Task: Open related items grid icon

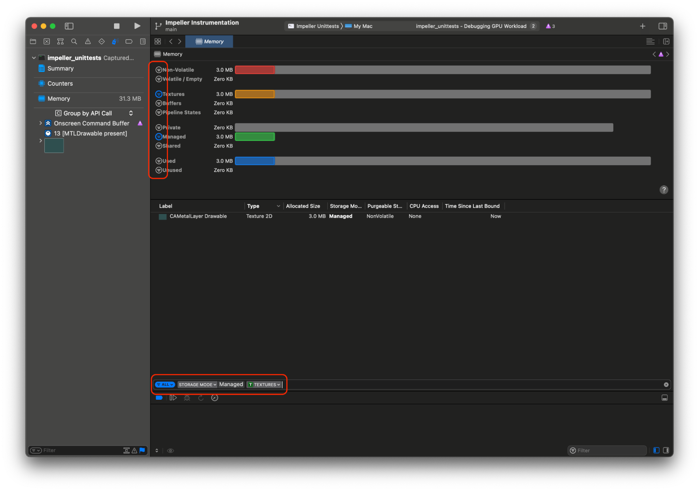Action: pos(158,41)
